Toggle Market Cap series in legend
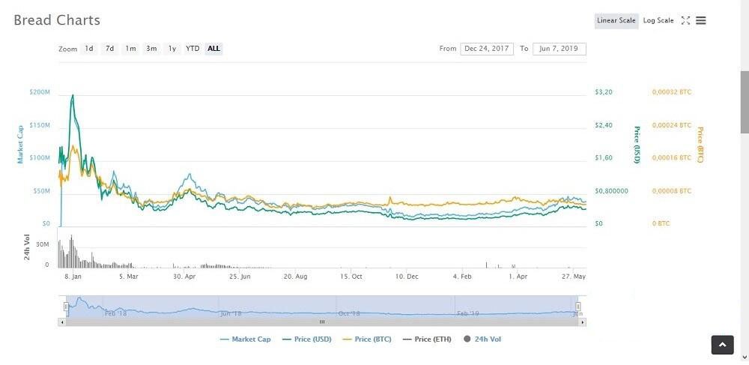Image resolution: width=749 pixels, height=365 pixels. point(245,340)
